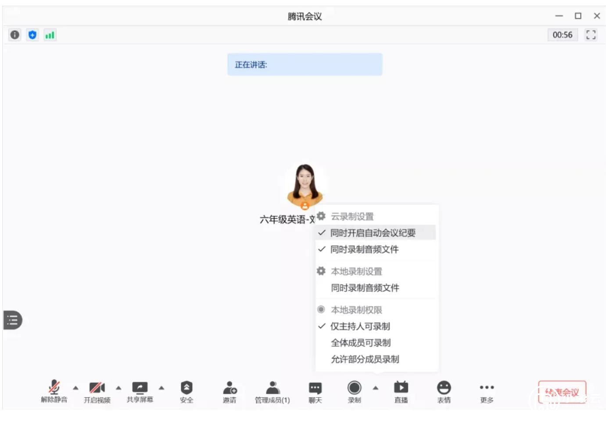Open 本地录制设置 gear header

(349, 271)
